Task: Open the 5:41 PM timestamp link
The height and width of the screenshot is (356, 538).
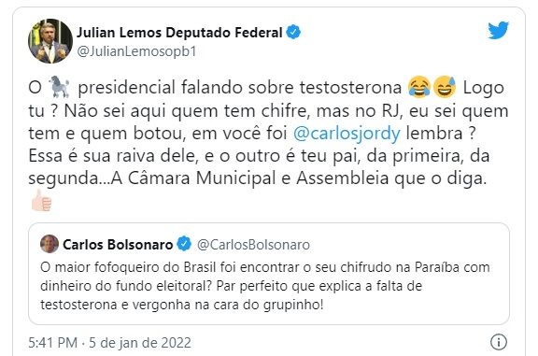Action: pyautogui.click(x=53, y=343)
